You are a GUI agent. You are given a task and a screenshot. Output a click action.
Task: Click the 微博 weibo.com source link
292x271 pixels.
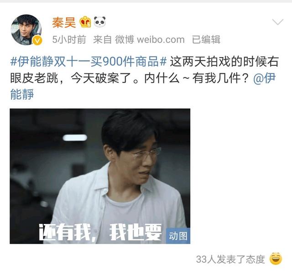[150, 40]
